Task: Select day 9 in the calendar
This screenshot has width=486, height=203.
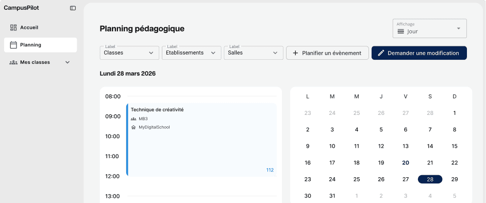Action: [x=308, y=146]
